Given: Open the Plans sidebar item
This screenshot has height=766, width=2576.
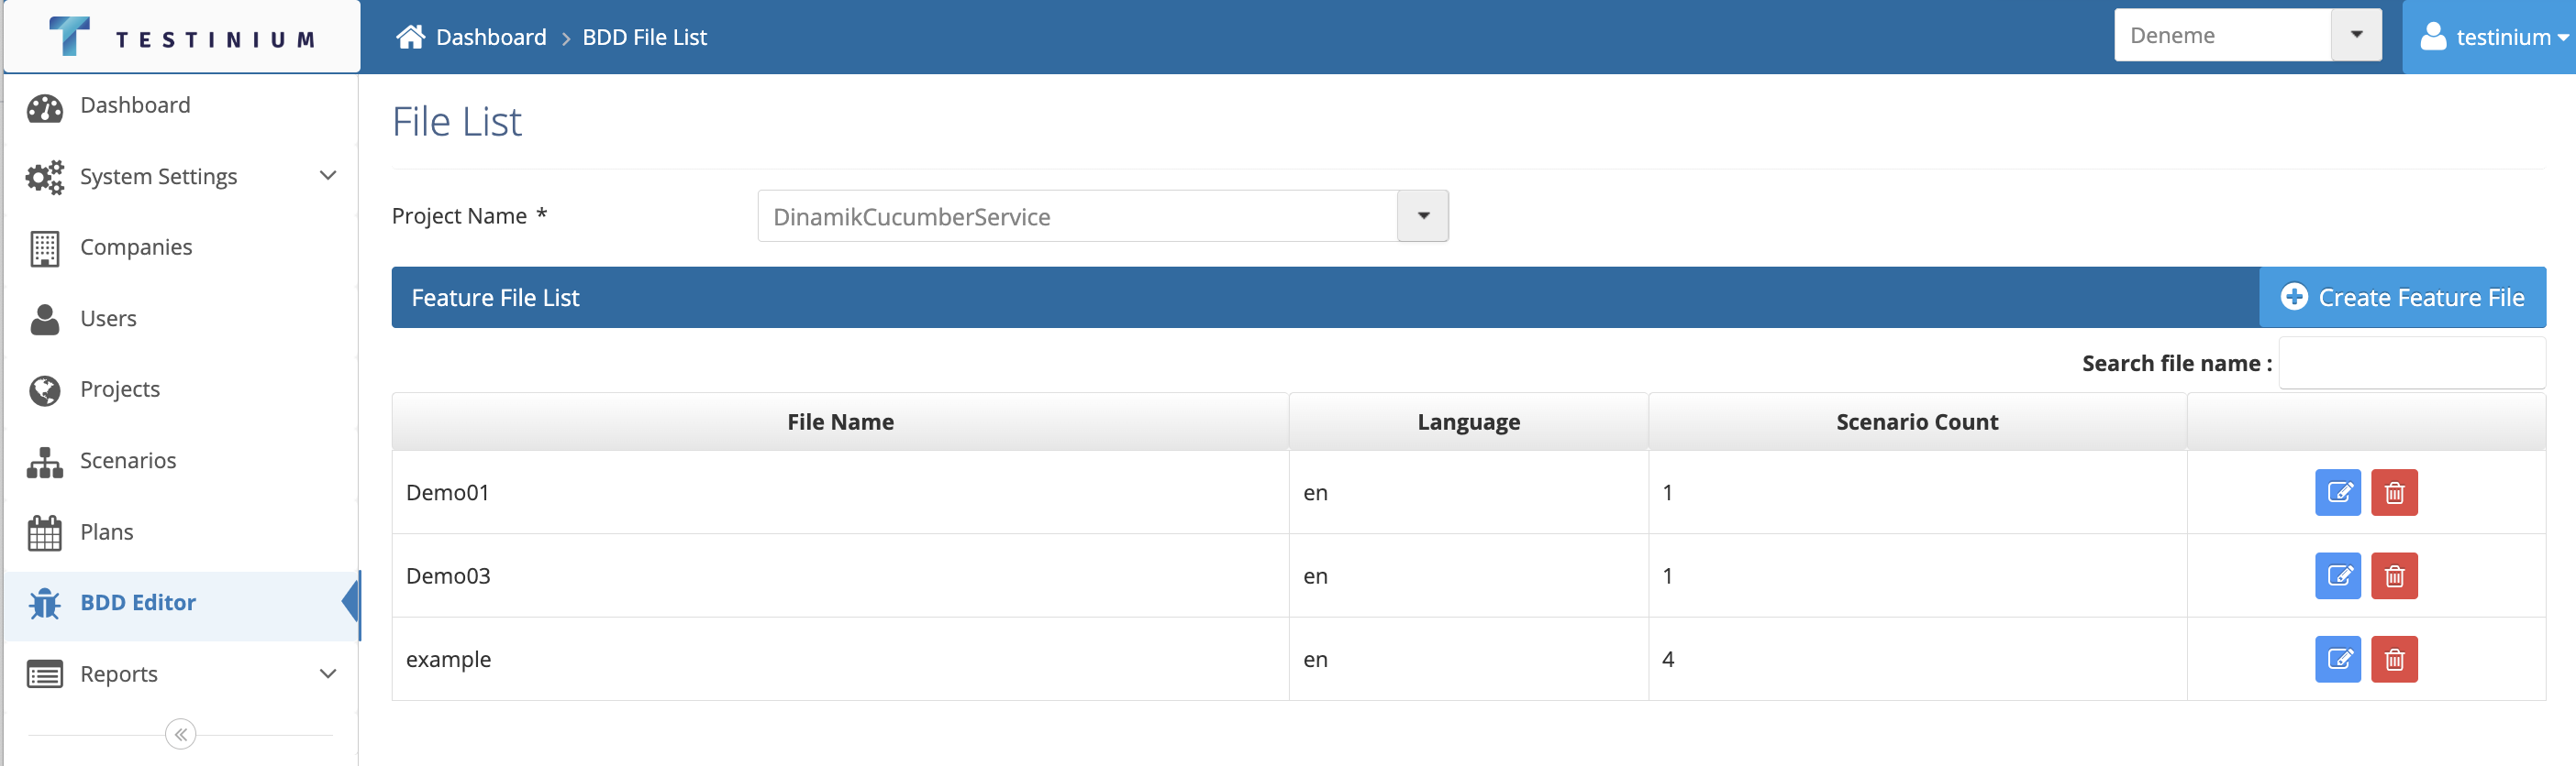Looking at the screenshot, I should [x=107, y=532].
